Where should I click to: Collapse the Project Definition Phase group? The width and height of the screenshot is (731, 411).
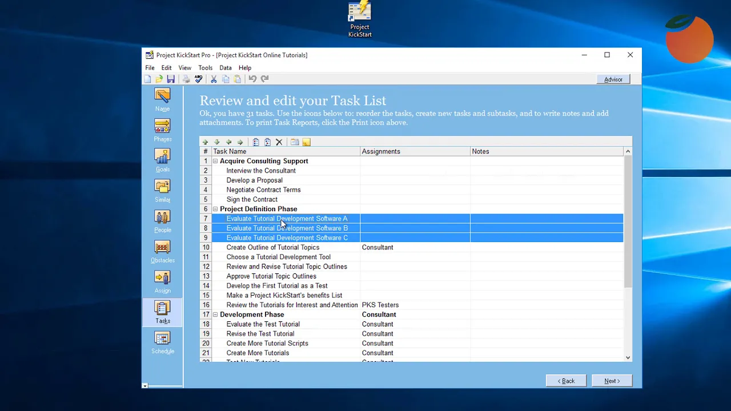[215, 209]
